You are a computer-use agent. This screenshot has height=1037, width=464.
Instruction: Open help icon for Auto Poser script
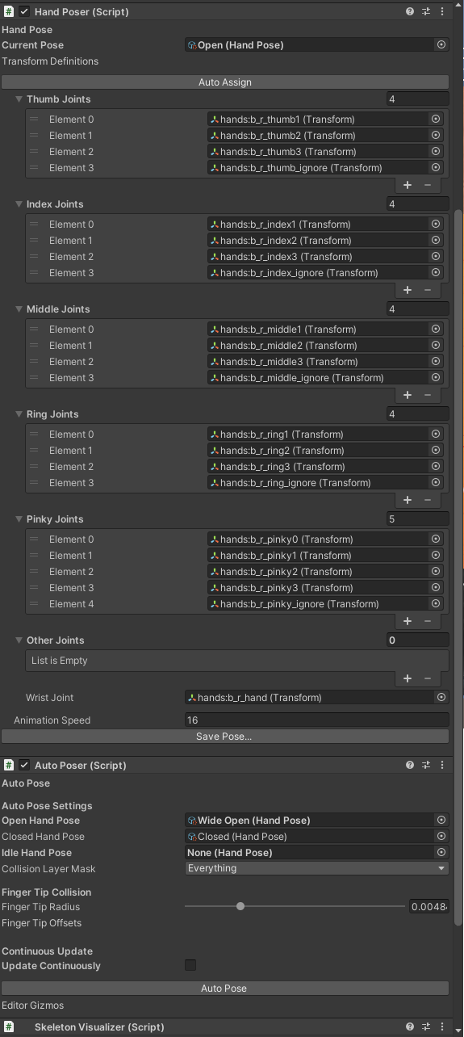coord(410,765)
